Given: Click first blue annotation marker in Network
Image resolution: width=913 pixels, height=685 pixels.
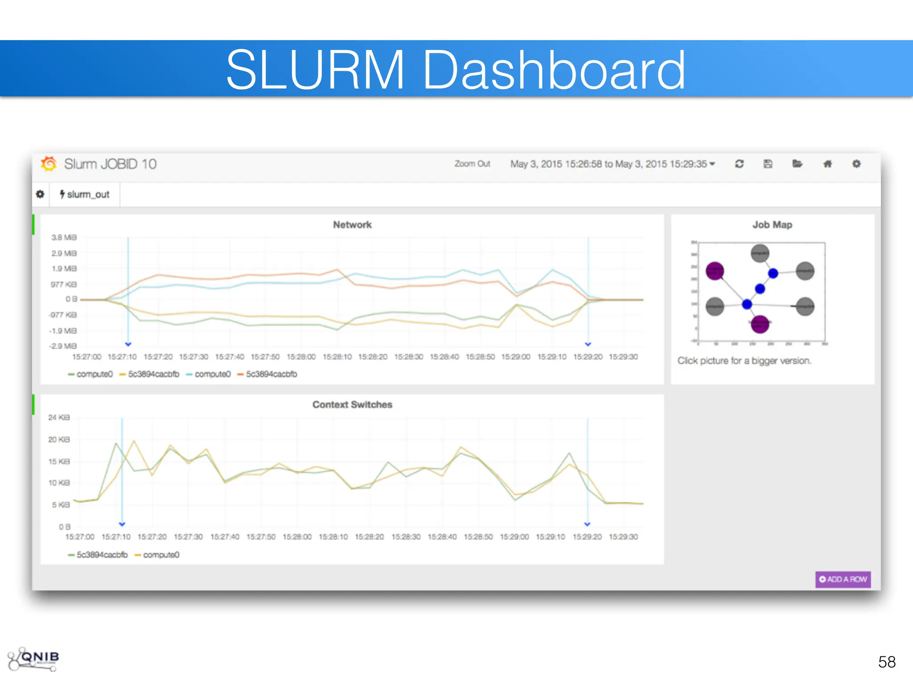Looking at the screenshot, I should 128,344.
